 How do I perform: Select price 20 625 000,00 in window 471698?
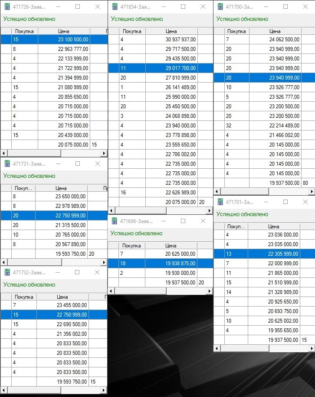(x=171, y=254)
